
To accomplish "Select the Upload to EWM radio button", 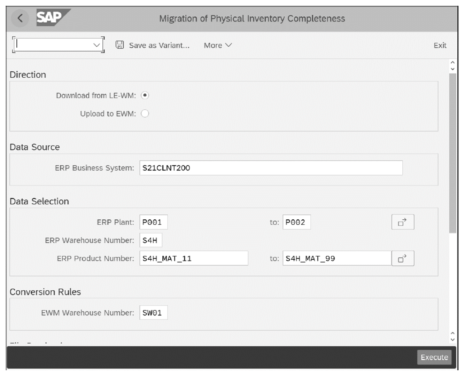I will pos(145,113).
